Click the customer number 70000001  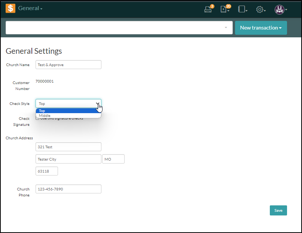45,81
